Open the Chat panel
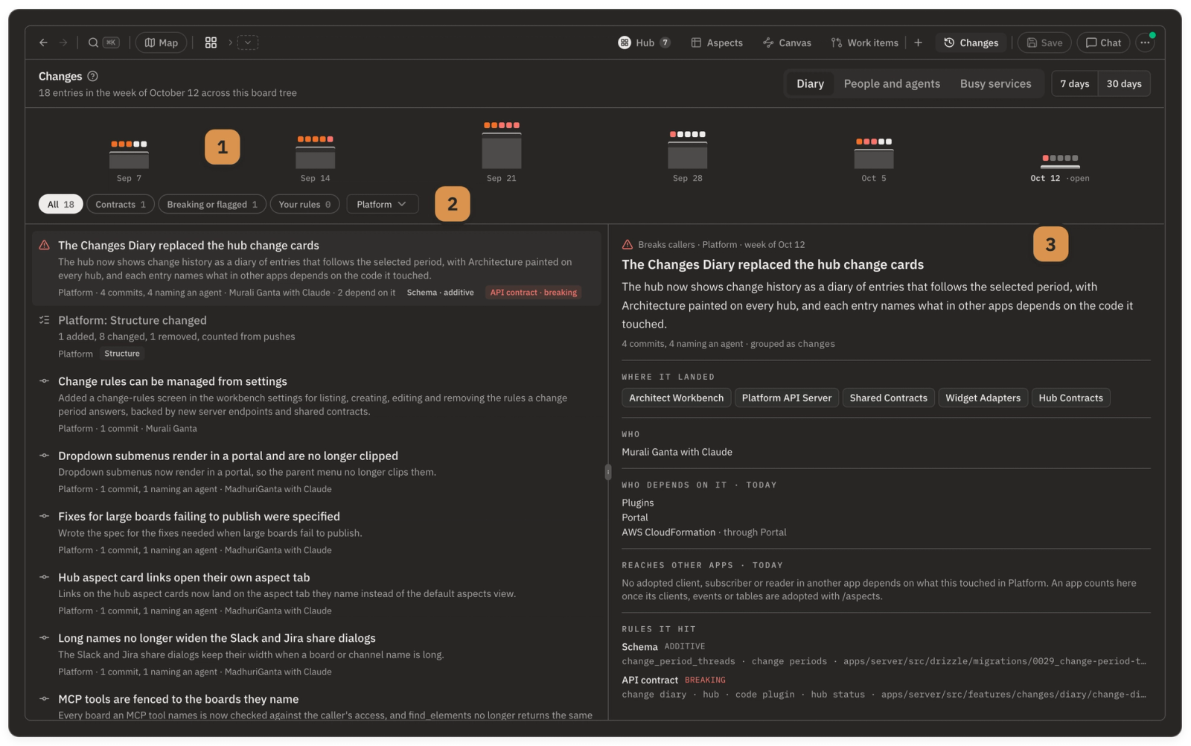Image resolution: width=1191 pixels, height=746 pixels. point(1103,42)
